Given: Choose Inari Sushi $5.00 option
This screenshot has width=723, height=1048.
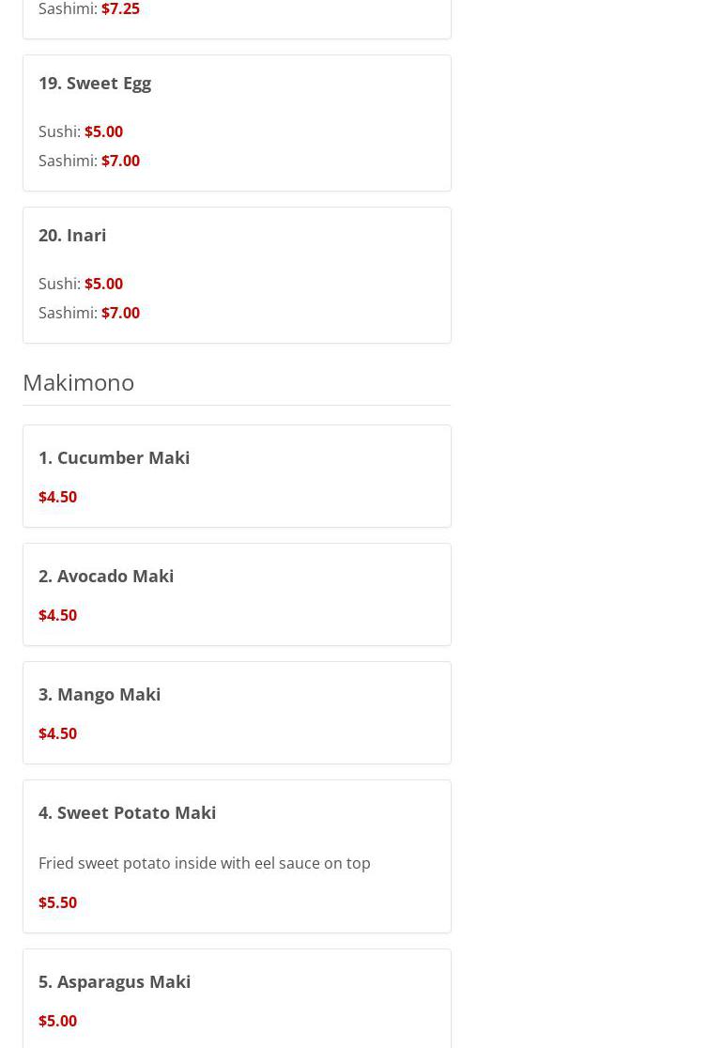Looking at the screenshot, I should [81, 284].
